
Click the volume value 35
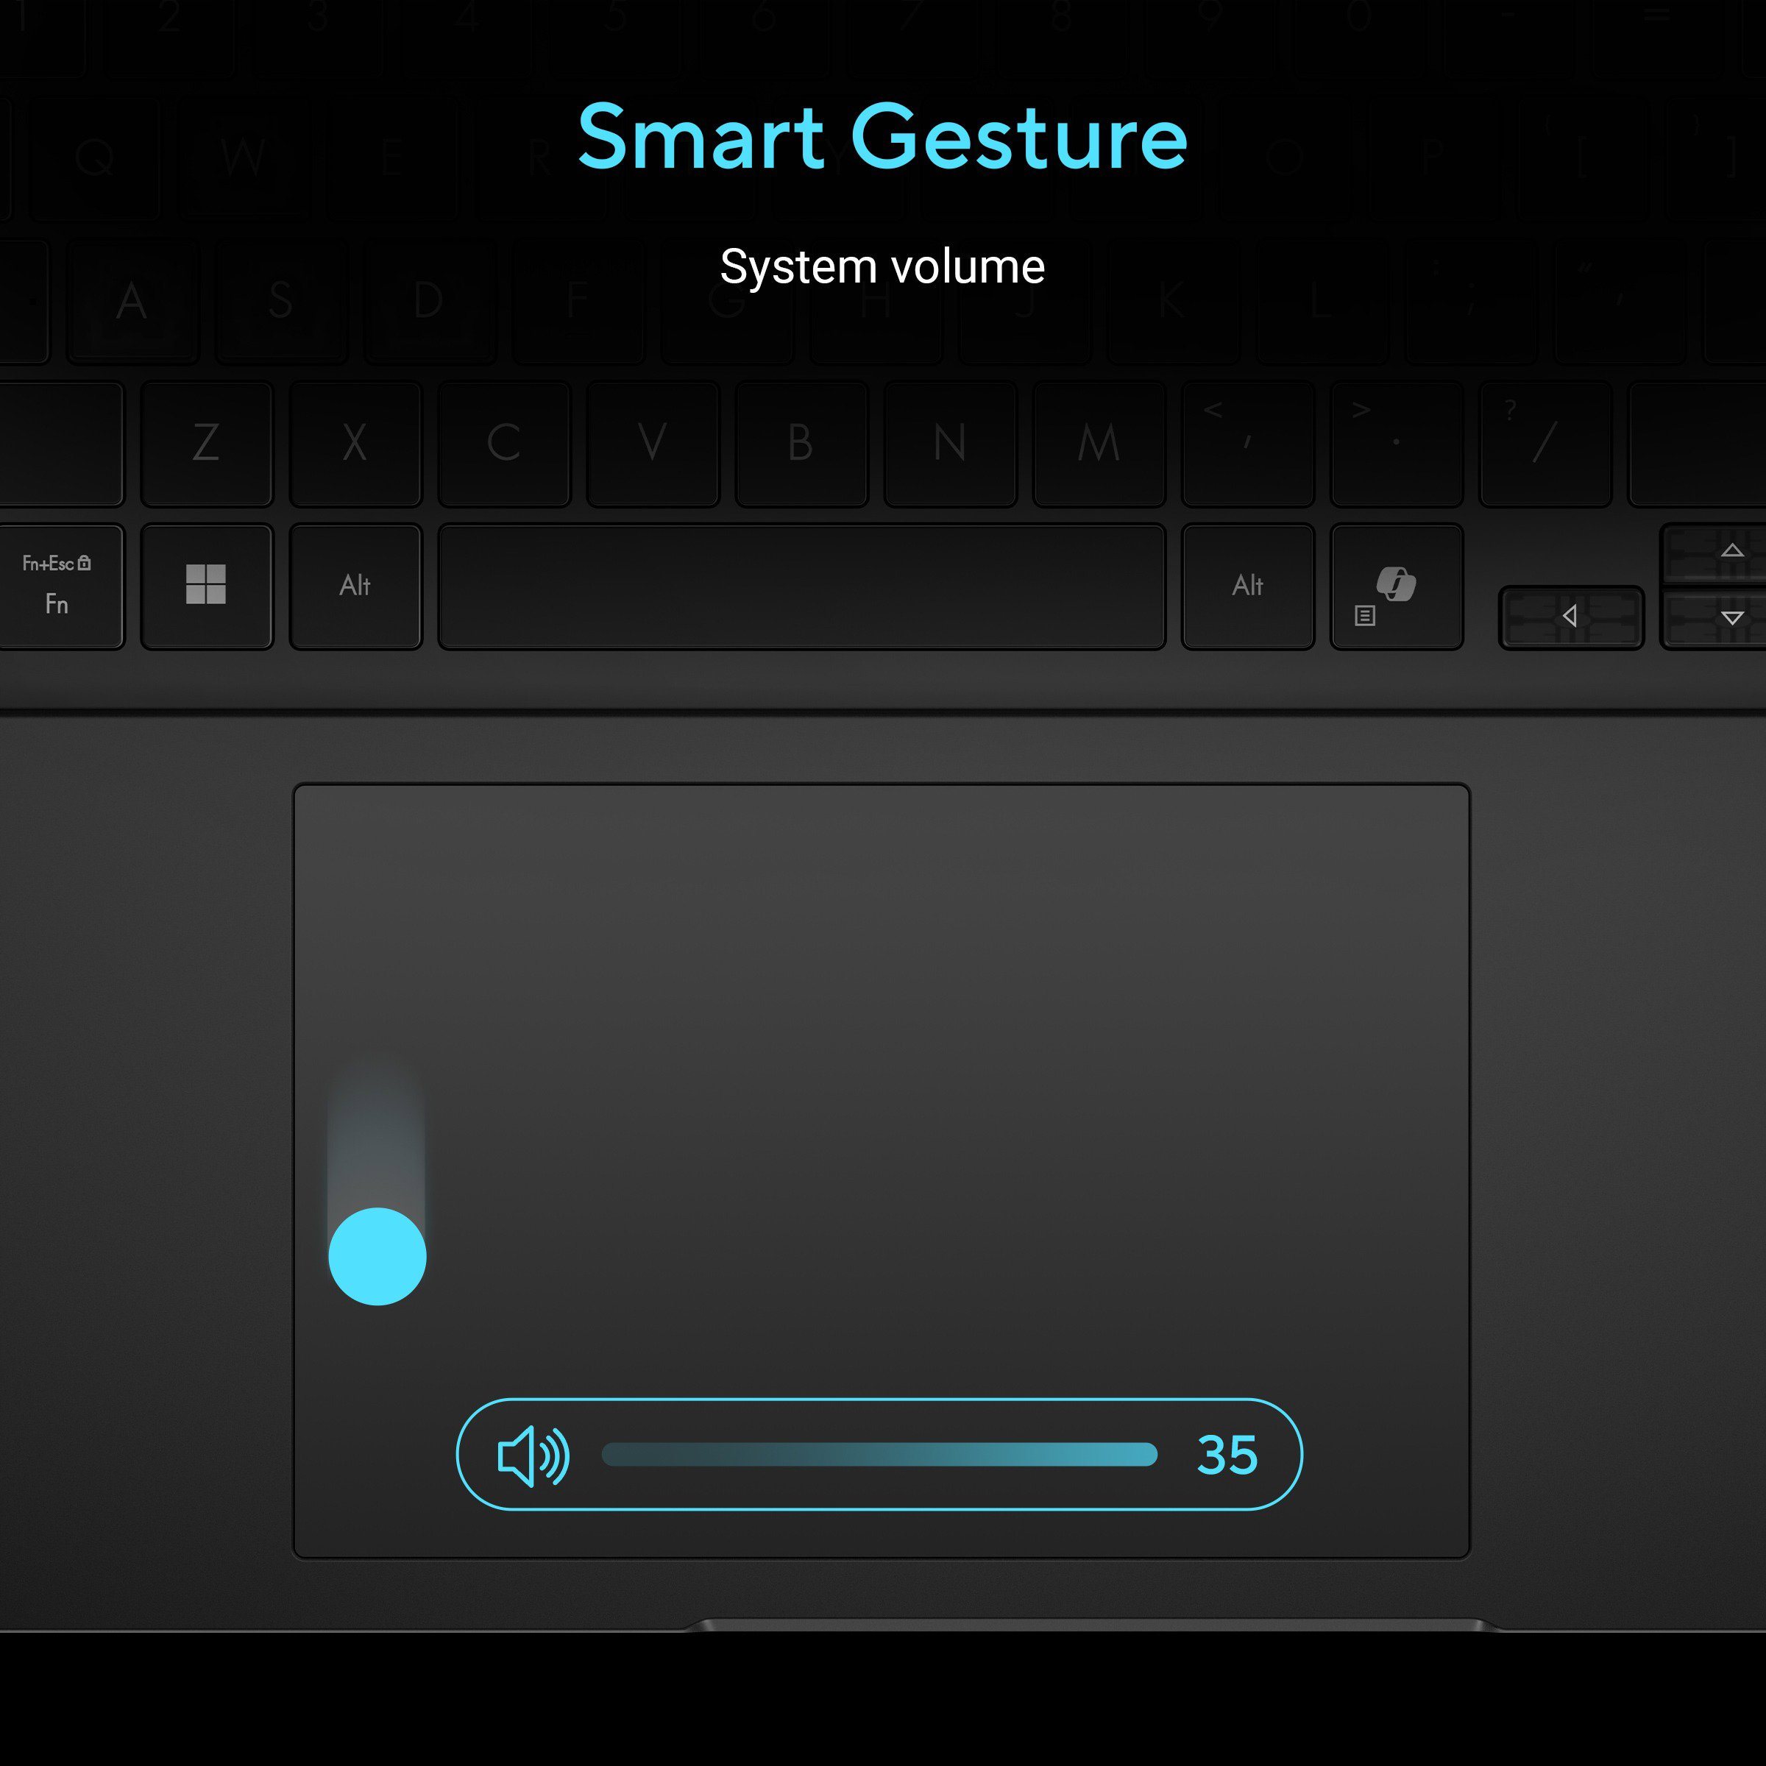pos(1227,1454)
